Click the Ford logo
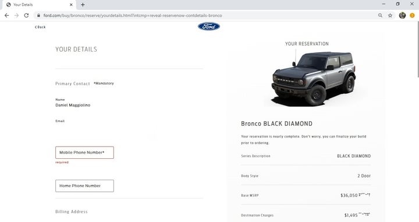 pyautogui.click(x=209, y=26)
